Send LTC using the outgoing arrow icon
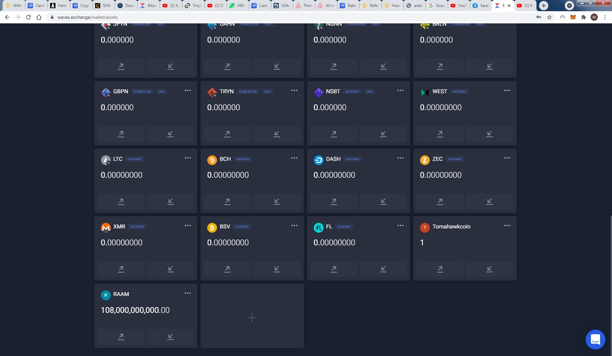This screenshot has width=612, height=356. (x=121, y=202)
